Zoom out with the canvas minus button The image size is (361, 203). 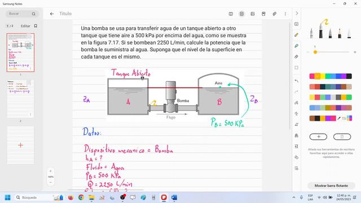(x=51, y=183)
